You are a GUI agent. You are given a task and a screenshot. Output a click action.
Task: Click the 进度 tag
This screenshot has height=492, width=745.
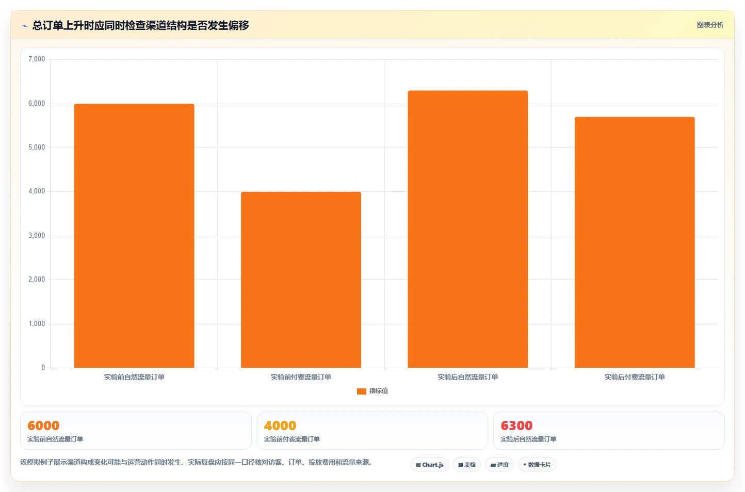(x=499, y=465)
